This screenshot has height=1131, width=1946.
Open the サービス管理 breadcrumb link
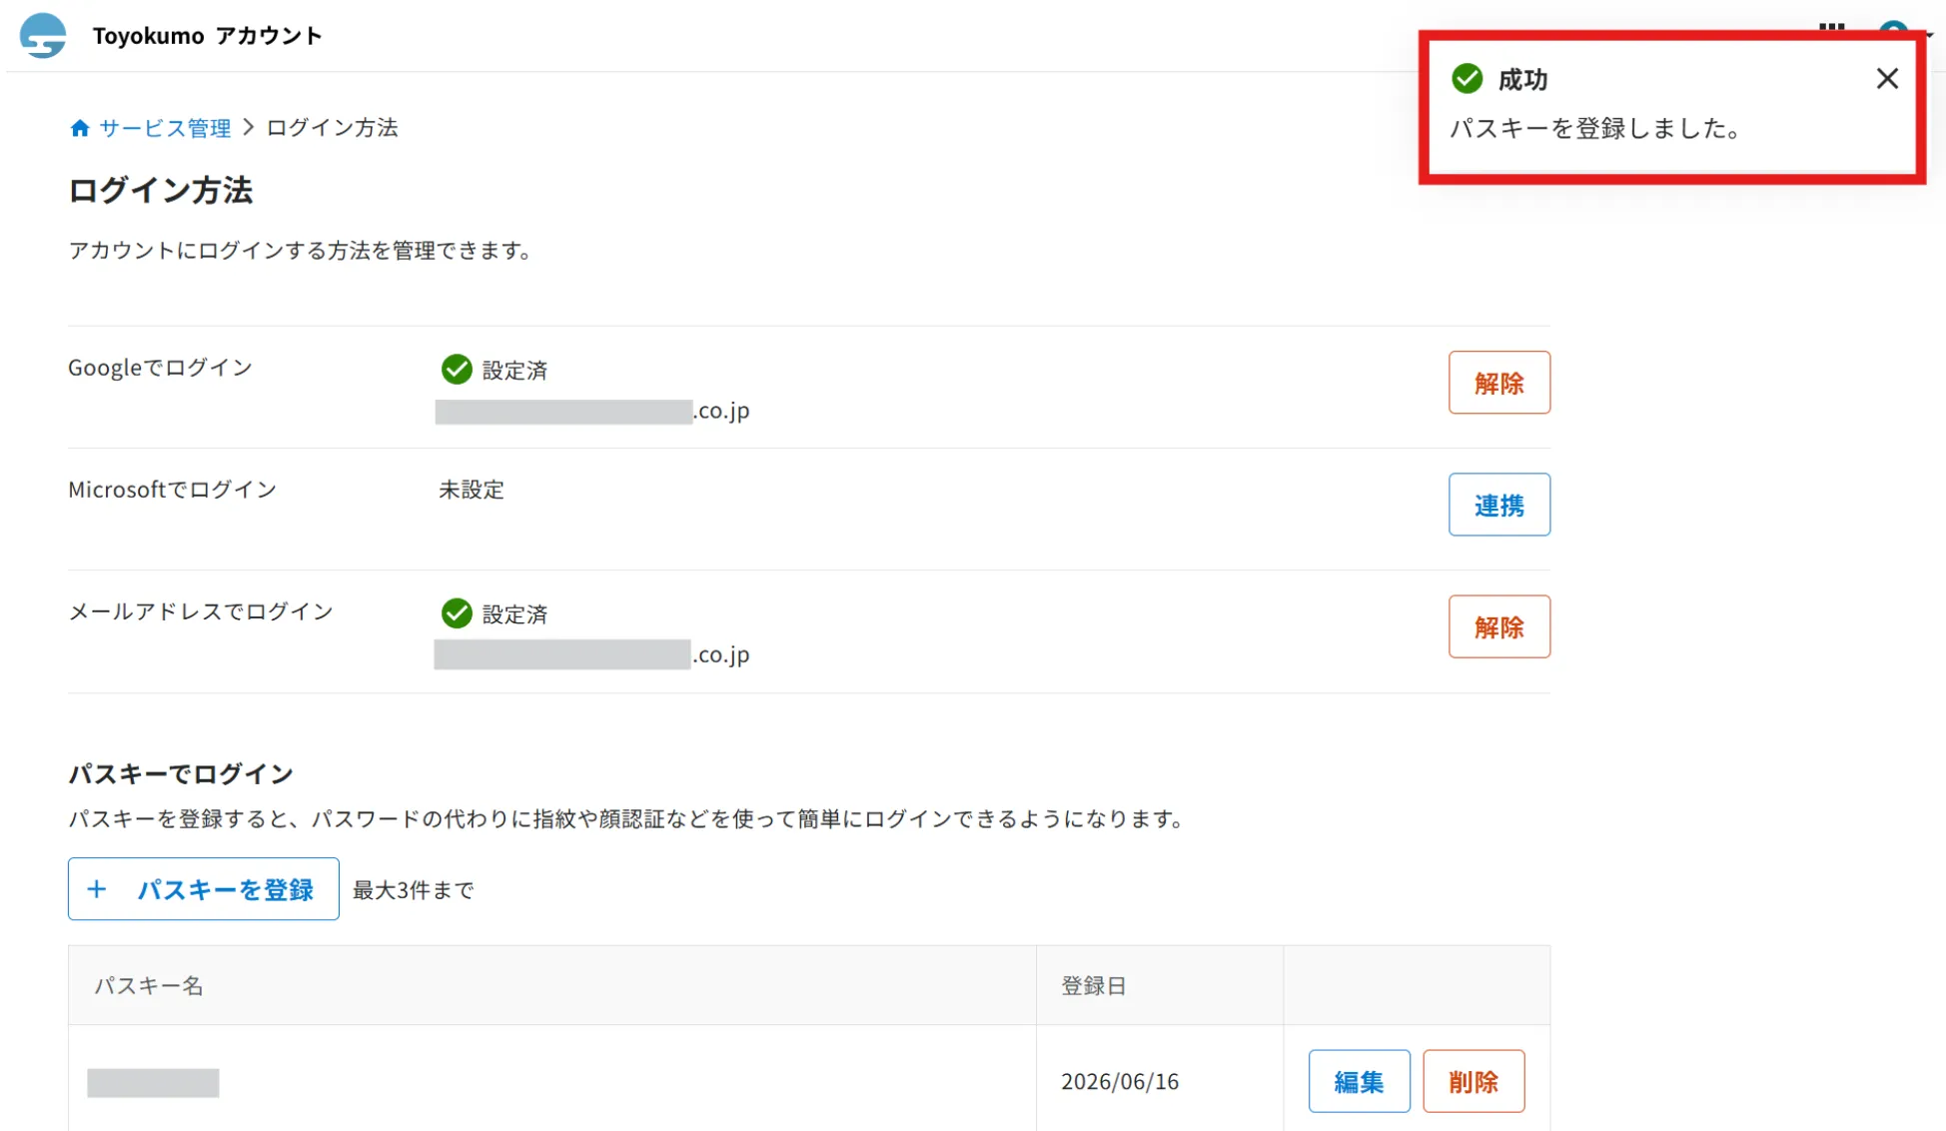(x=165, y=128)
